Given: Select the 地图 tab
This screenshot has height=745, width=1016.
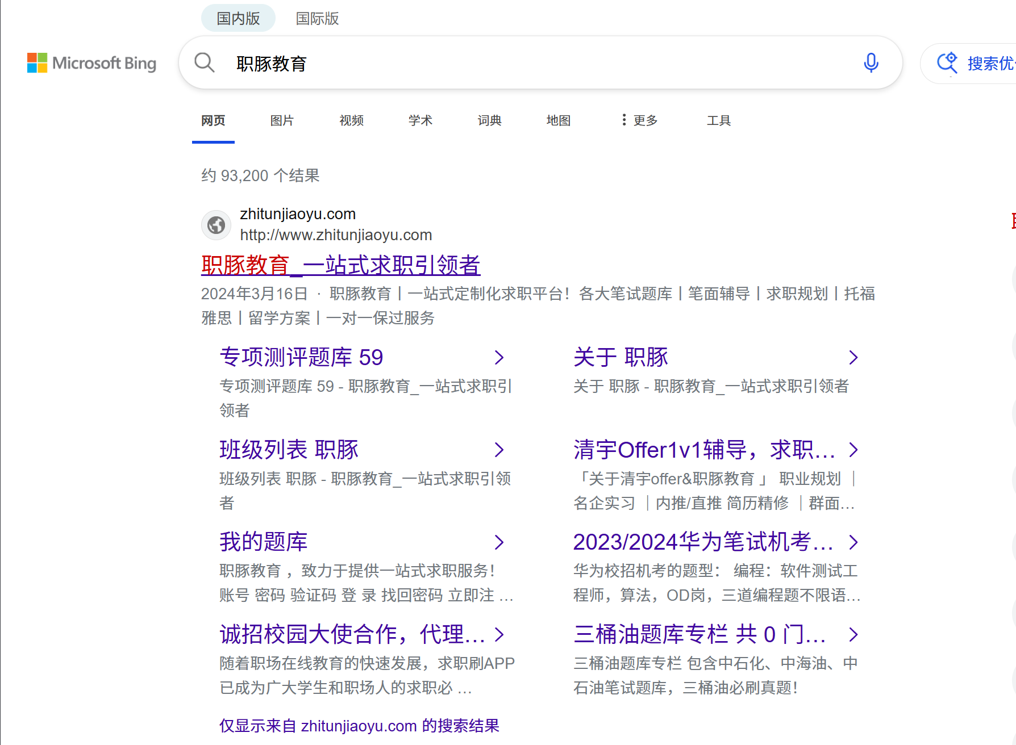Looking at the screenshot, I should pyautogui.click(x=559, y=120).
